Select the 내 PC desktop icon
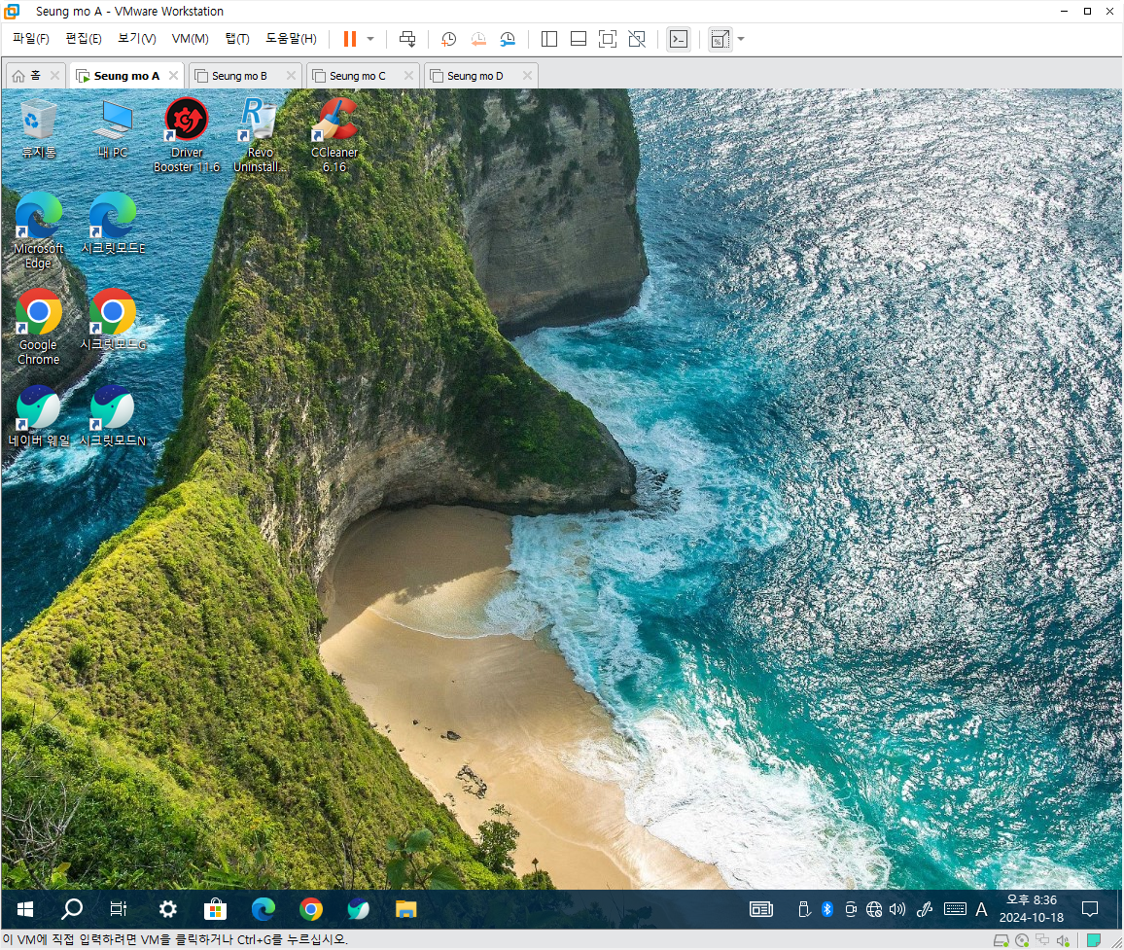 pos(113,129)
